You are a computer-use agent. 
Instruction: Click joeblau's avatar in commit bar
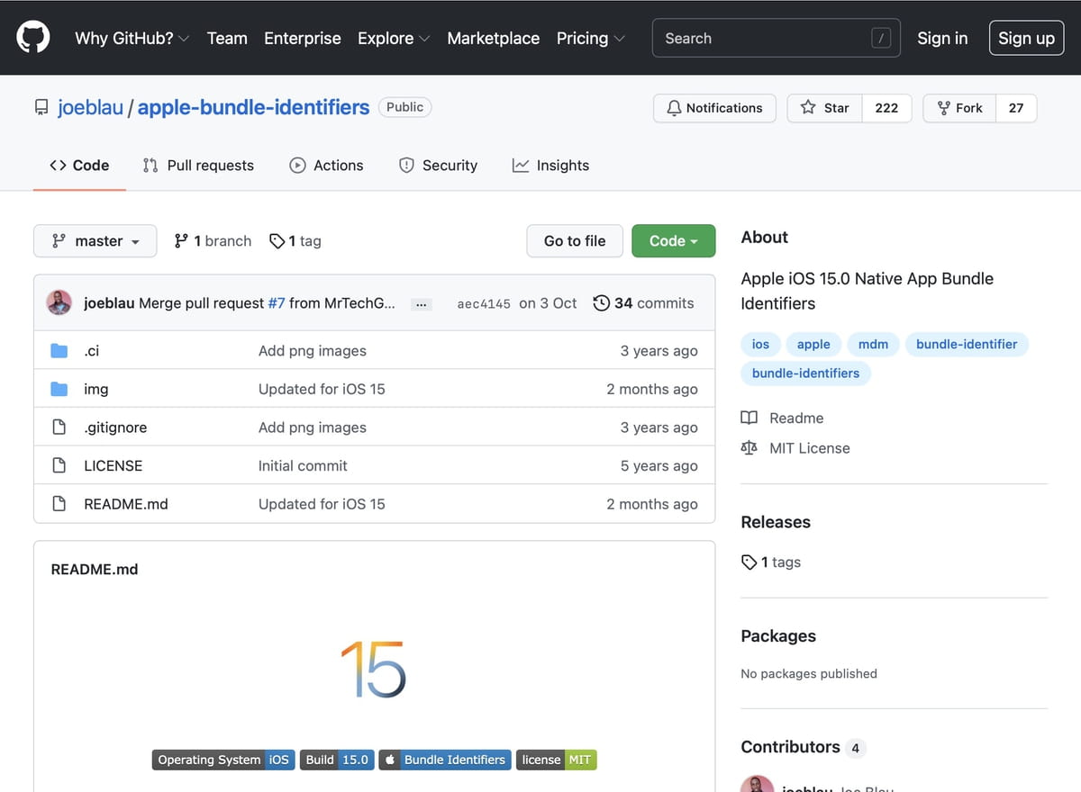[59, 302]
